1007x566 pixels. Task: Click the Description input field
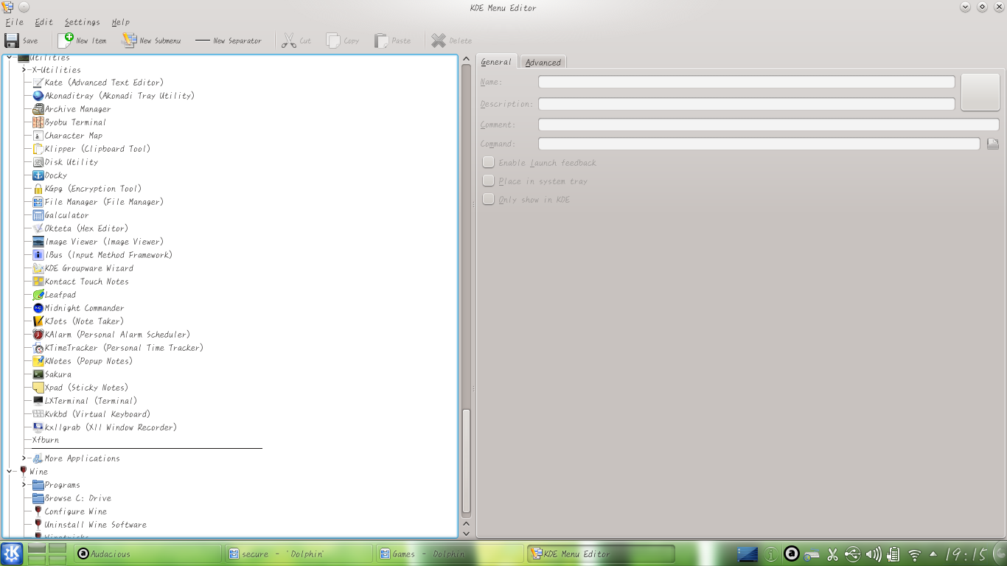click(746, 104)
